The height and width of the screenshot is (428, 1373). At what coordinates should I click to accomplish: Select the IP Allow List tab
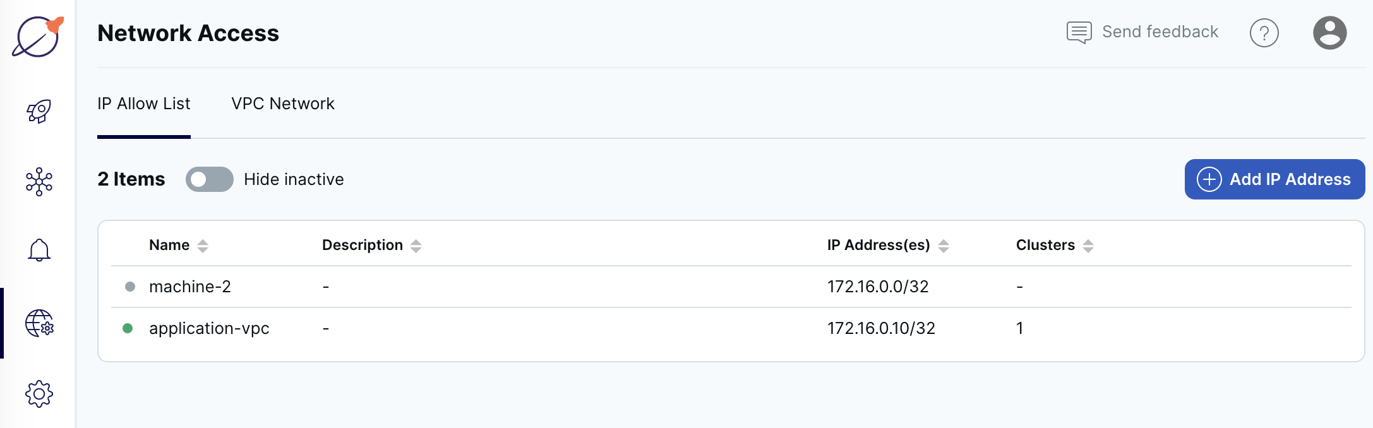(143, 103)
